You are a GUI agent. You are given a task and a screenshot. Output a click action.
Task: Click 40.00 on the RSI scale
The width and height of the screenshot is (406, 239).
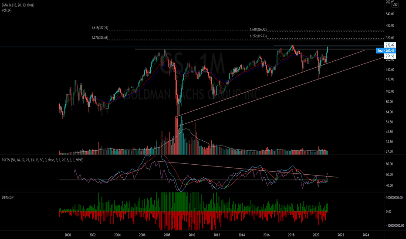(389, 186)
